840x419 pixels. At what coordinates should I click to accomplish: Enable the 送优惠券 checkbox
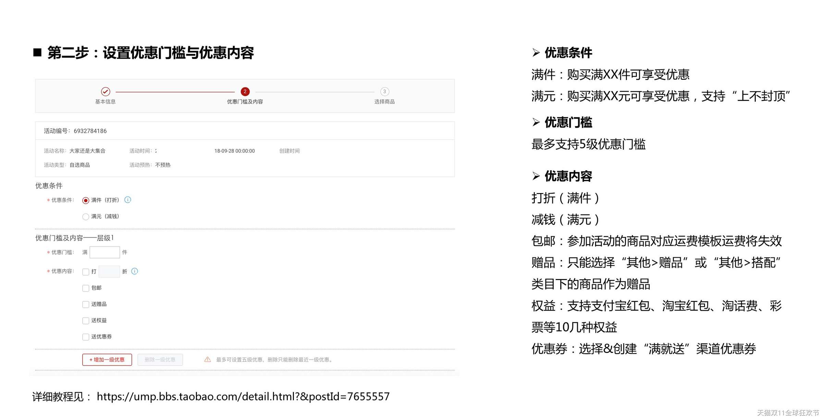coord(86,337)
